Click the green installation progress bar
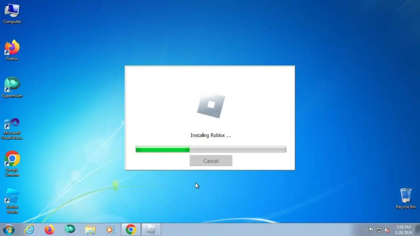Screen dimensions: 420x236 click(211, 149)
